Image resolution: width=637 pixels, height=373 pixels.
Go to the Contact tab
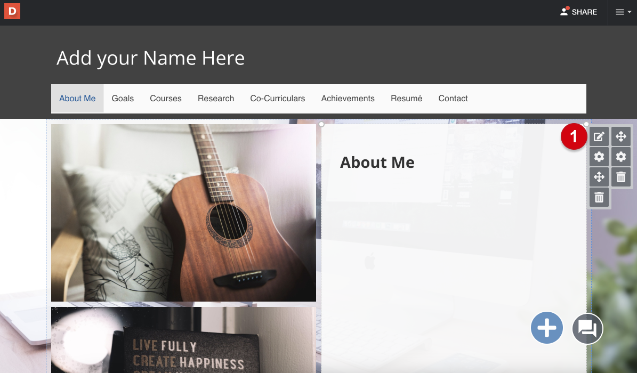pyautogui.click(x=453, y=99)
